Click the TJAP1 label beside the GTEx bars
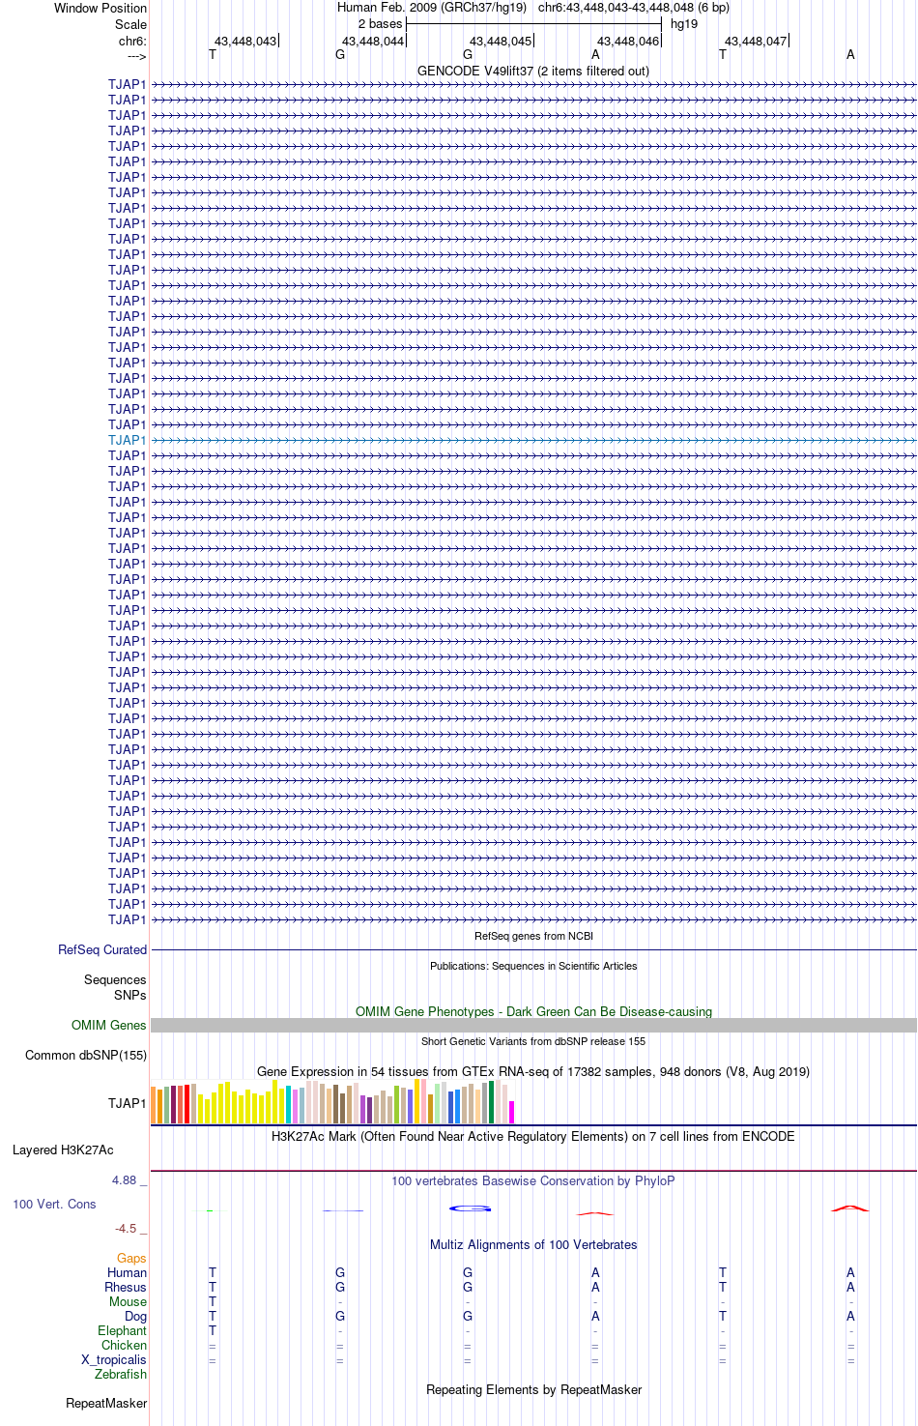 (x=128, y=1103)
